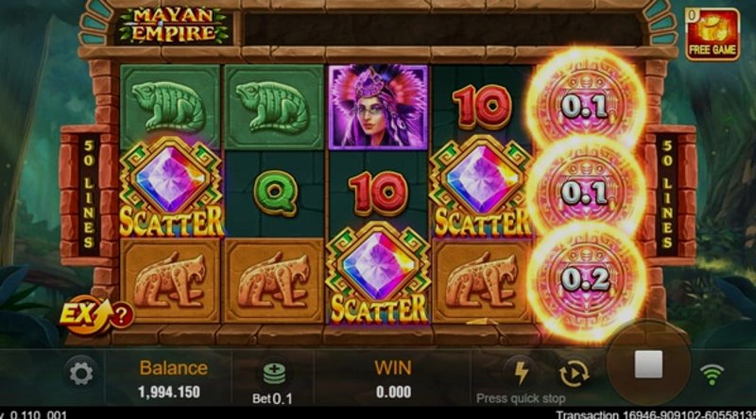The height and width of the screenshot is (419, 756).
Task: Activate the EX extra bet button
Action: click(96, 316)
